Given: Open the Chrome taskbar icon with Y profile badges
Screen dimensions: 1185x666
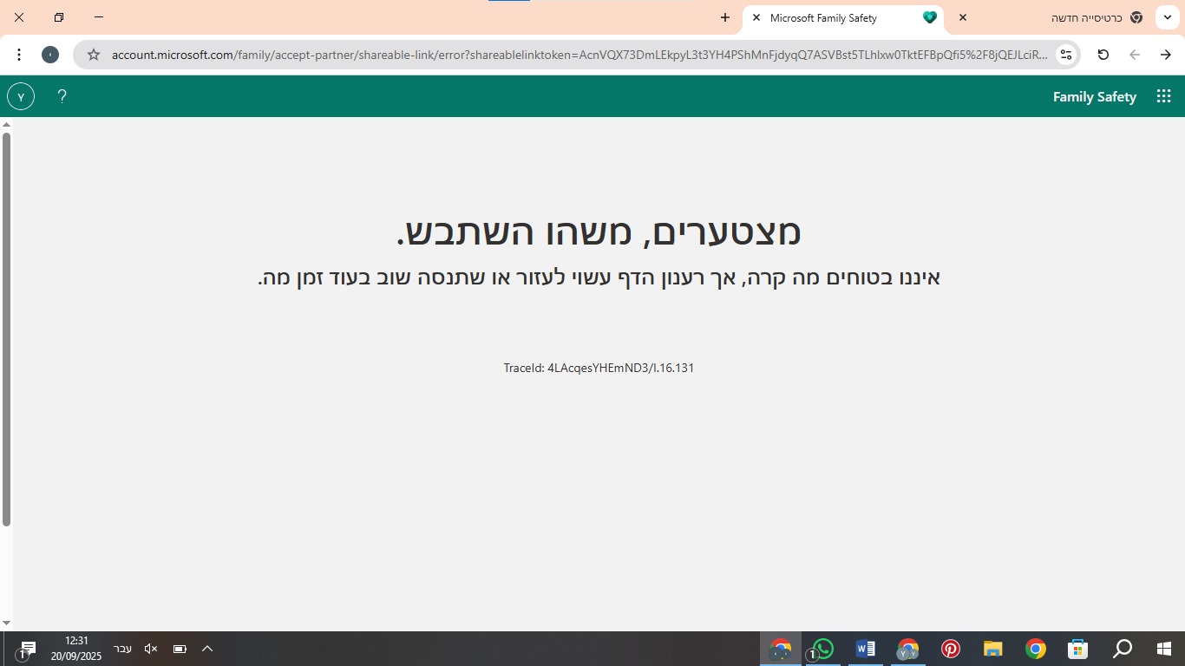Looking at the screenshot, I should pos(907,649).
